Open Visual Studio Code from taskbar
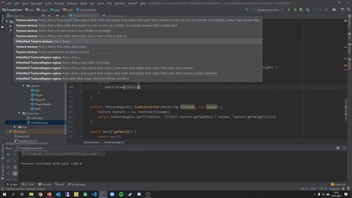Viewport: 352px width, 198px height. (94, 194)
